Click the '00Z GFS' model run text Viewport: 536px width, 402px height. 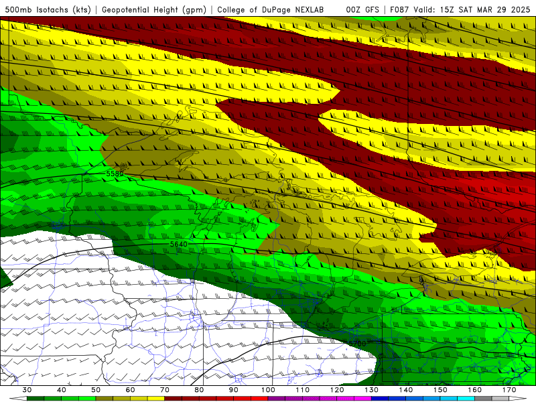(x=362, y=9)
